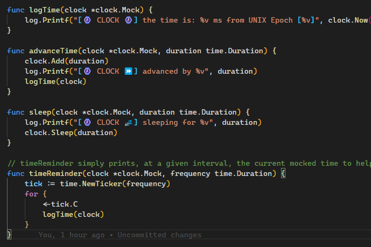Image resolution: width=371 pixels, height=247 pixels.
Task: Click the logTime(clock) call inside advanceTime
Action: coord(55,82)
